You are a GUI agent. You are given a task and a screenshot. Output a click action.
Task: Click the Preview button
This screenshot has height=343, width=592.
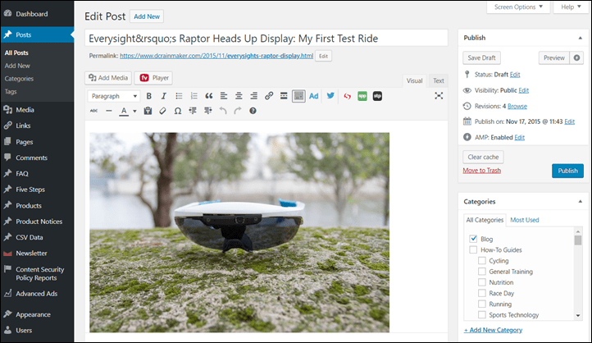(553, 57)
